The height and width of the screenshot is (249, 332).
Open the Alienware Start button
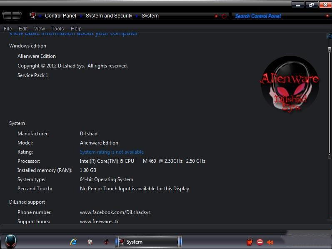point(10,241)
